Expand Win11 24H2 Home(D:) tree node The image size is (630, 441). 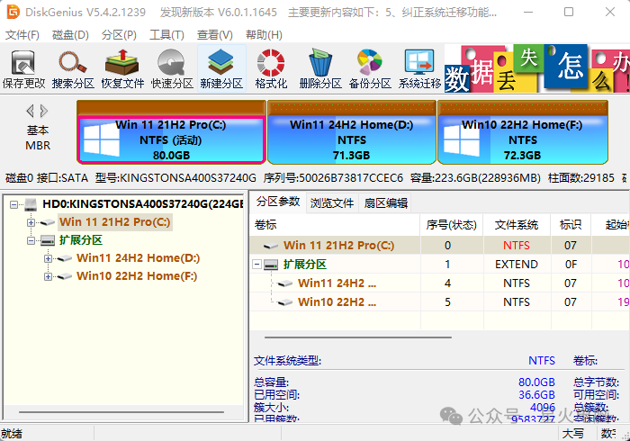pos(49,258)
